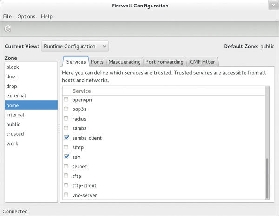279x216 pixels.
Task: Switch to the Masquerading tab
Action: pyautogui.click(x=125, y=62)
